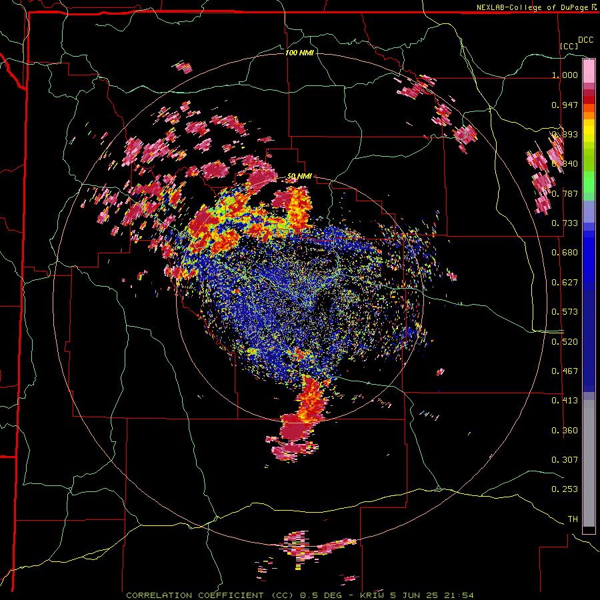Select the 0.467 scale value
Viewport: 600px width, 600px height.
[565, 371]
